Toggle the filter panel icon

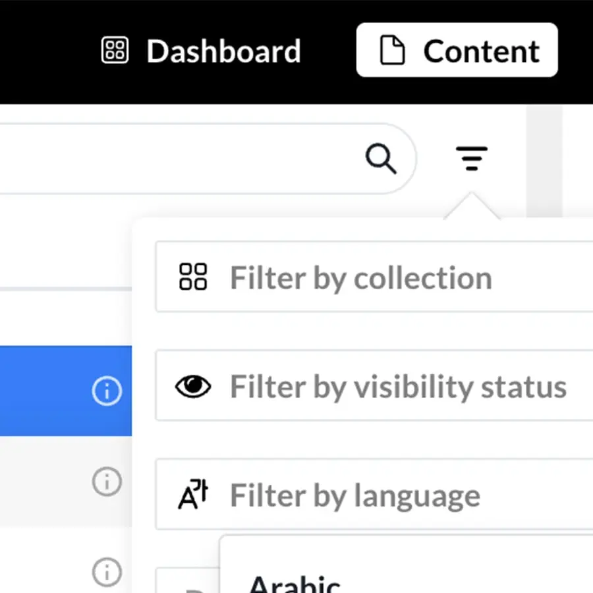(471, 159)
